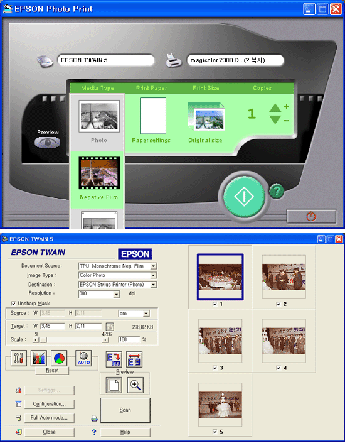Click the EPSON TWAIN 5 scanner name field

click(106, 60)
